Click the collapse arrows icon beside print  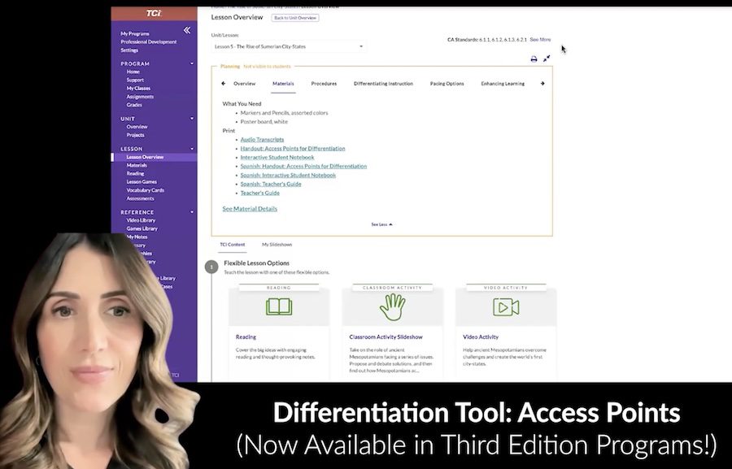click(x=547, y=59)
